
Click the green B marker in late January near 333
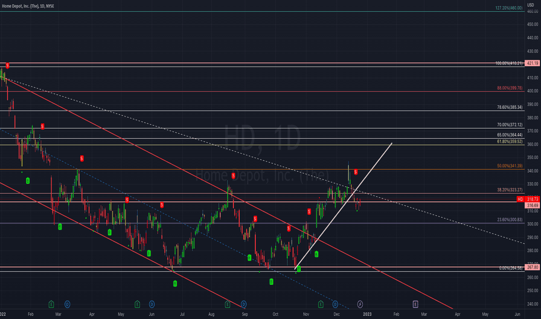(28, 181)
